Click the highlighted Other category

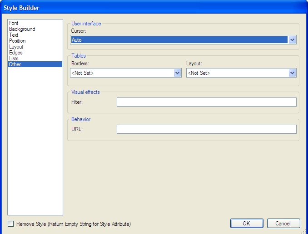(x=15, y=64)
